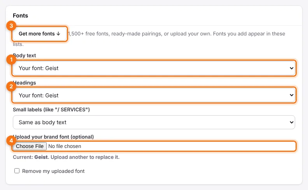Expand the Small labels "Same as body text" dropdown
308x190 pixels.
(154, 122)
